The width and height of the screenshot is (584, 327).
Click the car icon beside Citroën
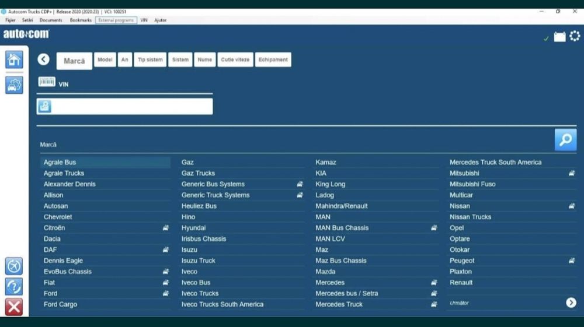pyautogui.click(x=166, y=228)
